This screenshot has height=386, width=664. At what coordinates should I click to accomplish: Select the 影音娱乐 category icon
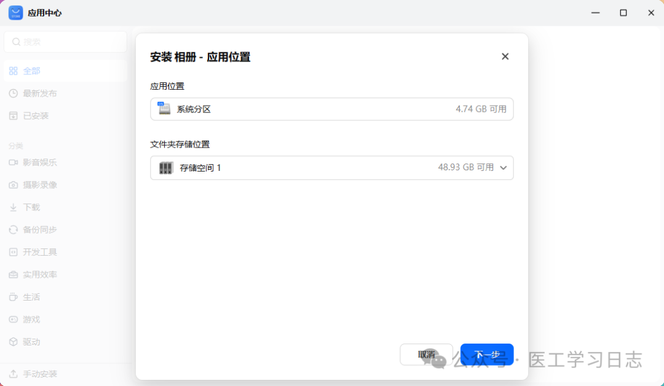click(x=14, y=162)
